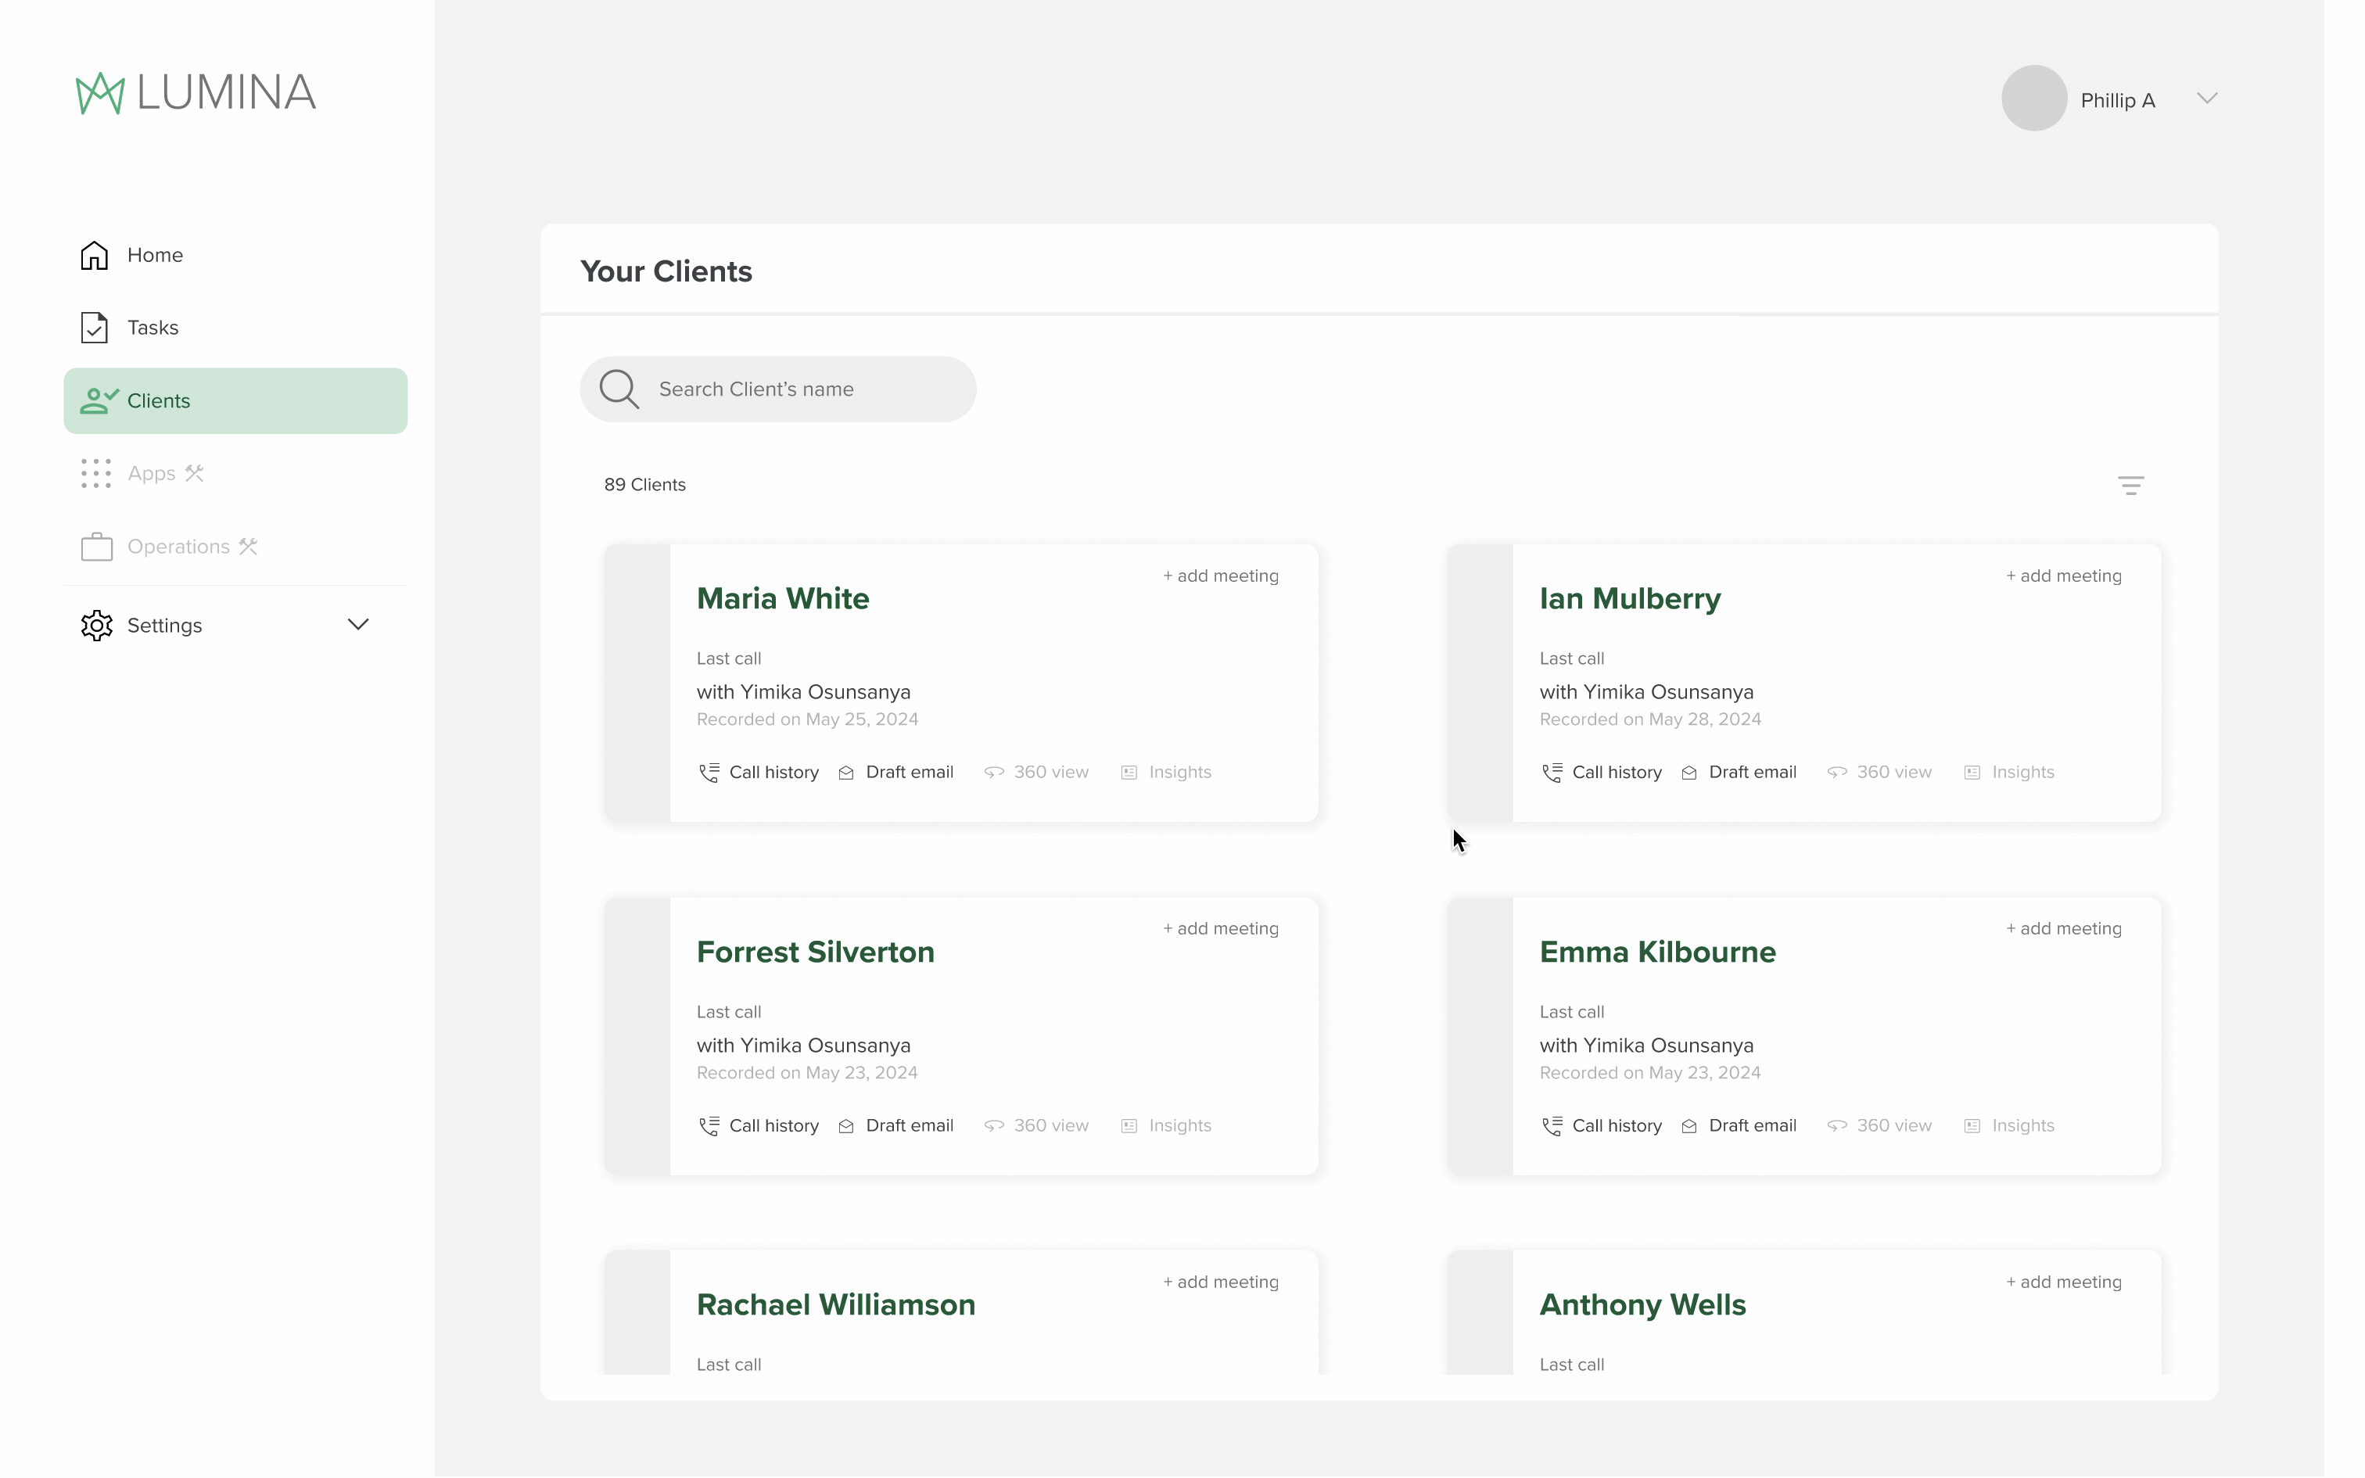Screen dimensions: 2365x1478
Task: Click the Operations briefcase icon
Action: pyautogui.click(x=97, y=547)
